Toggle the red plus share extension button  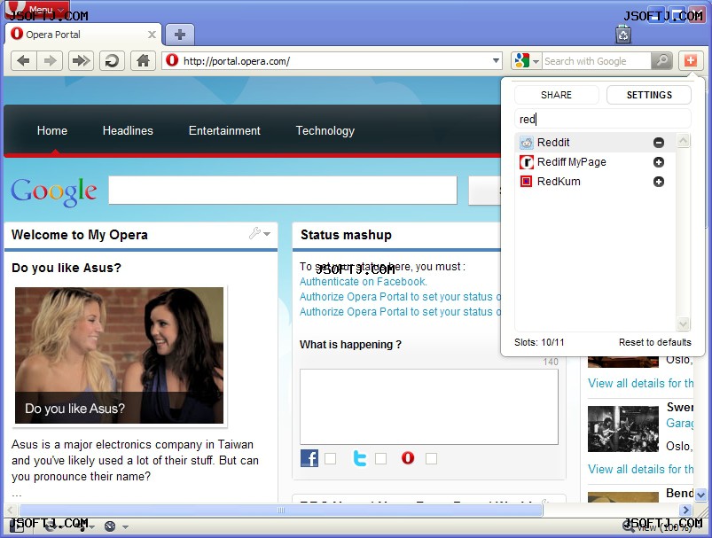(x=691, y=60)
